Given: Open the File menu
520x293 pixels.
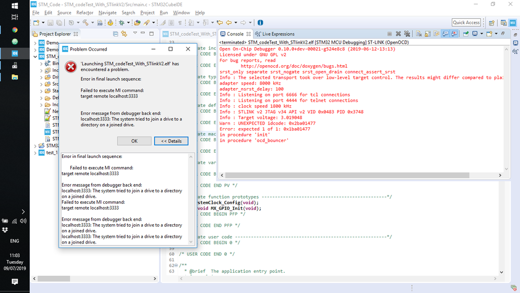Looking at the screenshot, I should (x=35, y=13).
